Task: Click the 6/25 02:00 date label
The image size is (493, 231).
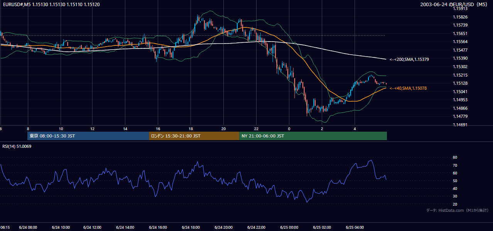Action: pos(322,228)
